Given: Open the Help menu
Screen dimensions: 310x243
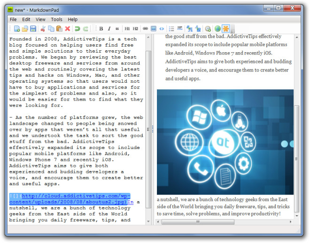Looking at the screenshot, I should click(73, 19).
